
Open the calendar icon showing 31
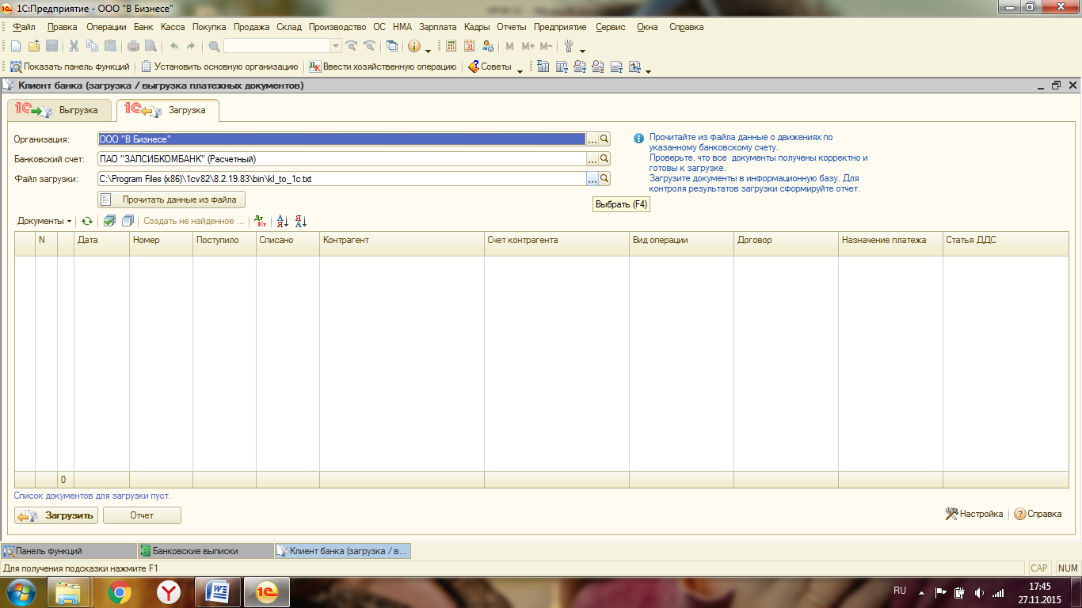(470, 46)
